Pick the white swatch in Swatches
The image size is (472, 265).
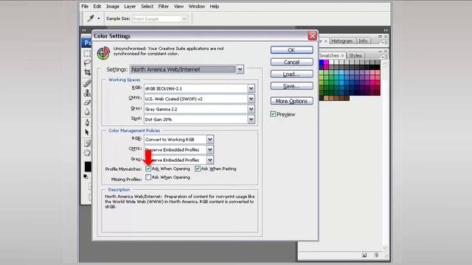click(x=331, y=63)
